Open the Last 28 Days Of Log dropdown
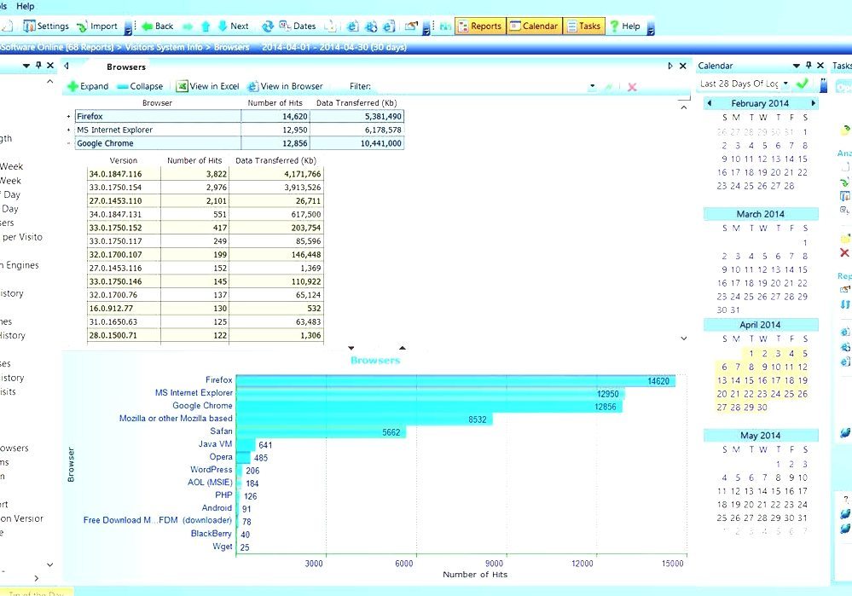This screenshot has height=596, width=852. [x=785, y=84]
